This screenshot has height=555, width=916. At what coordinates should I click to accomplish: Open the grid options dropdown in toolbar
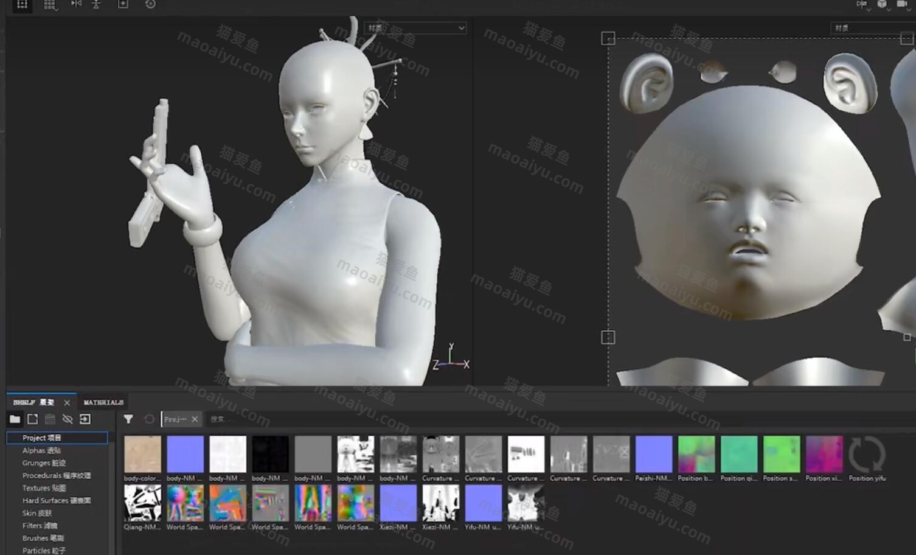[50, 5]
